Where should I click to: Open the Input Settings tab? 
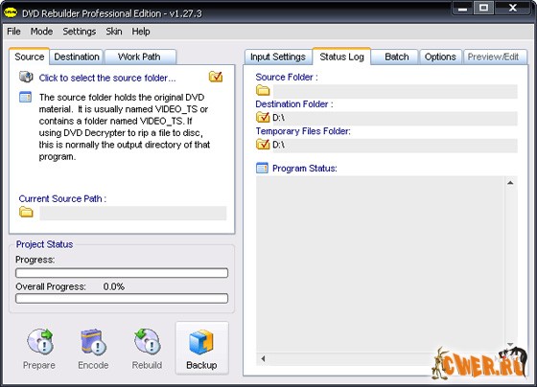pos(278,57)
